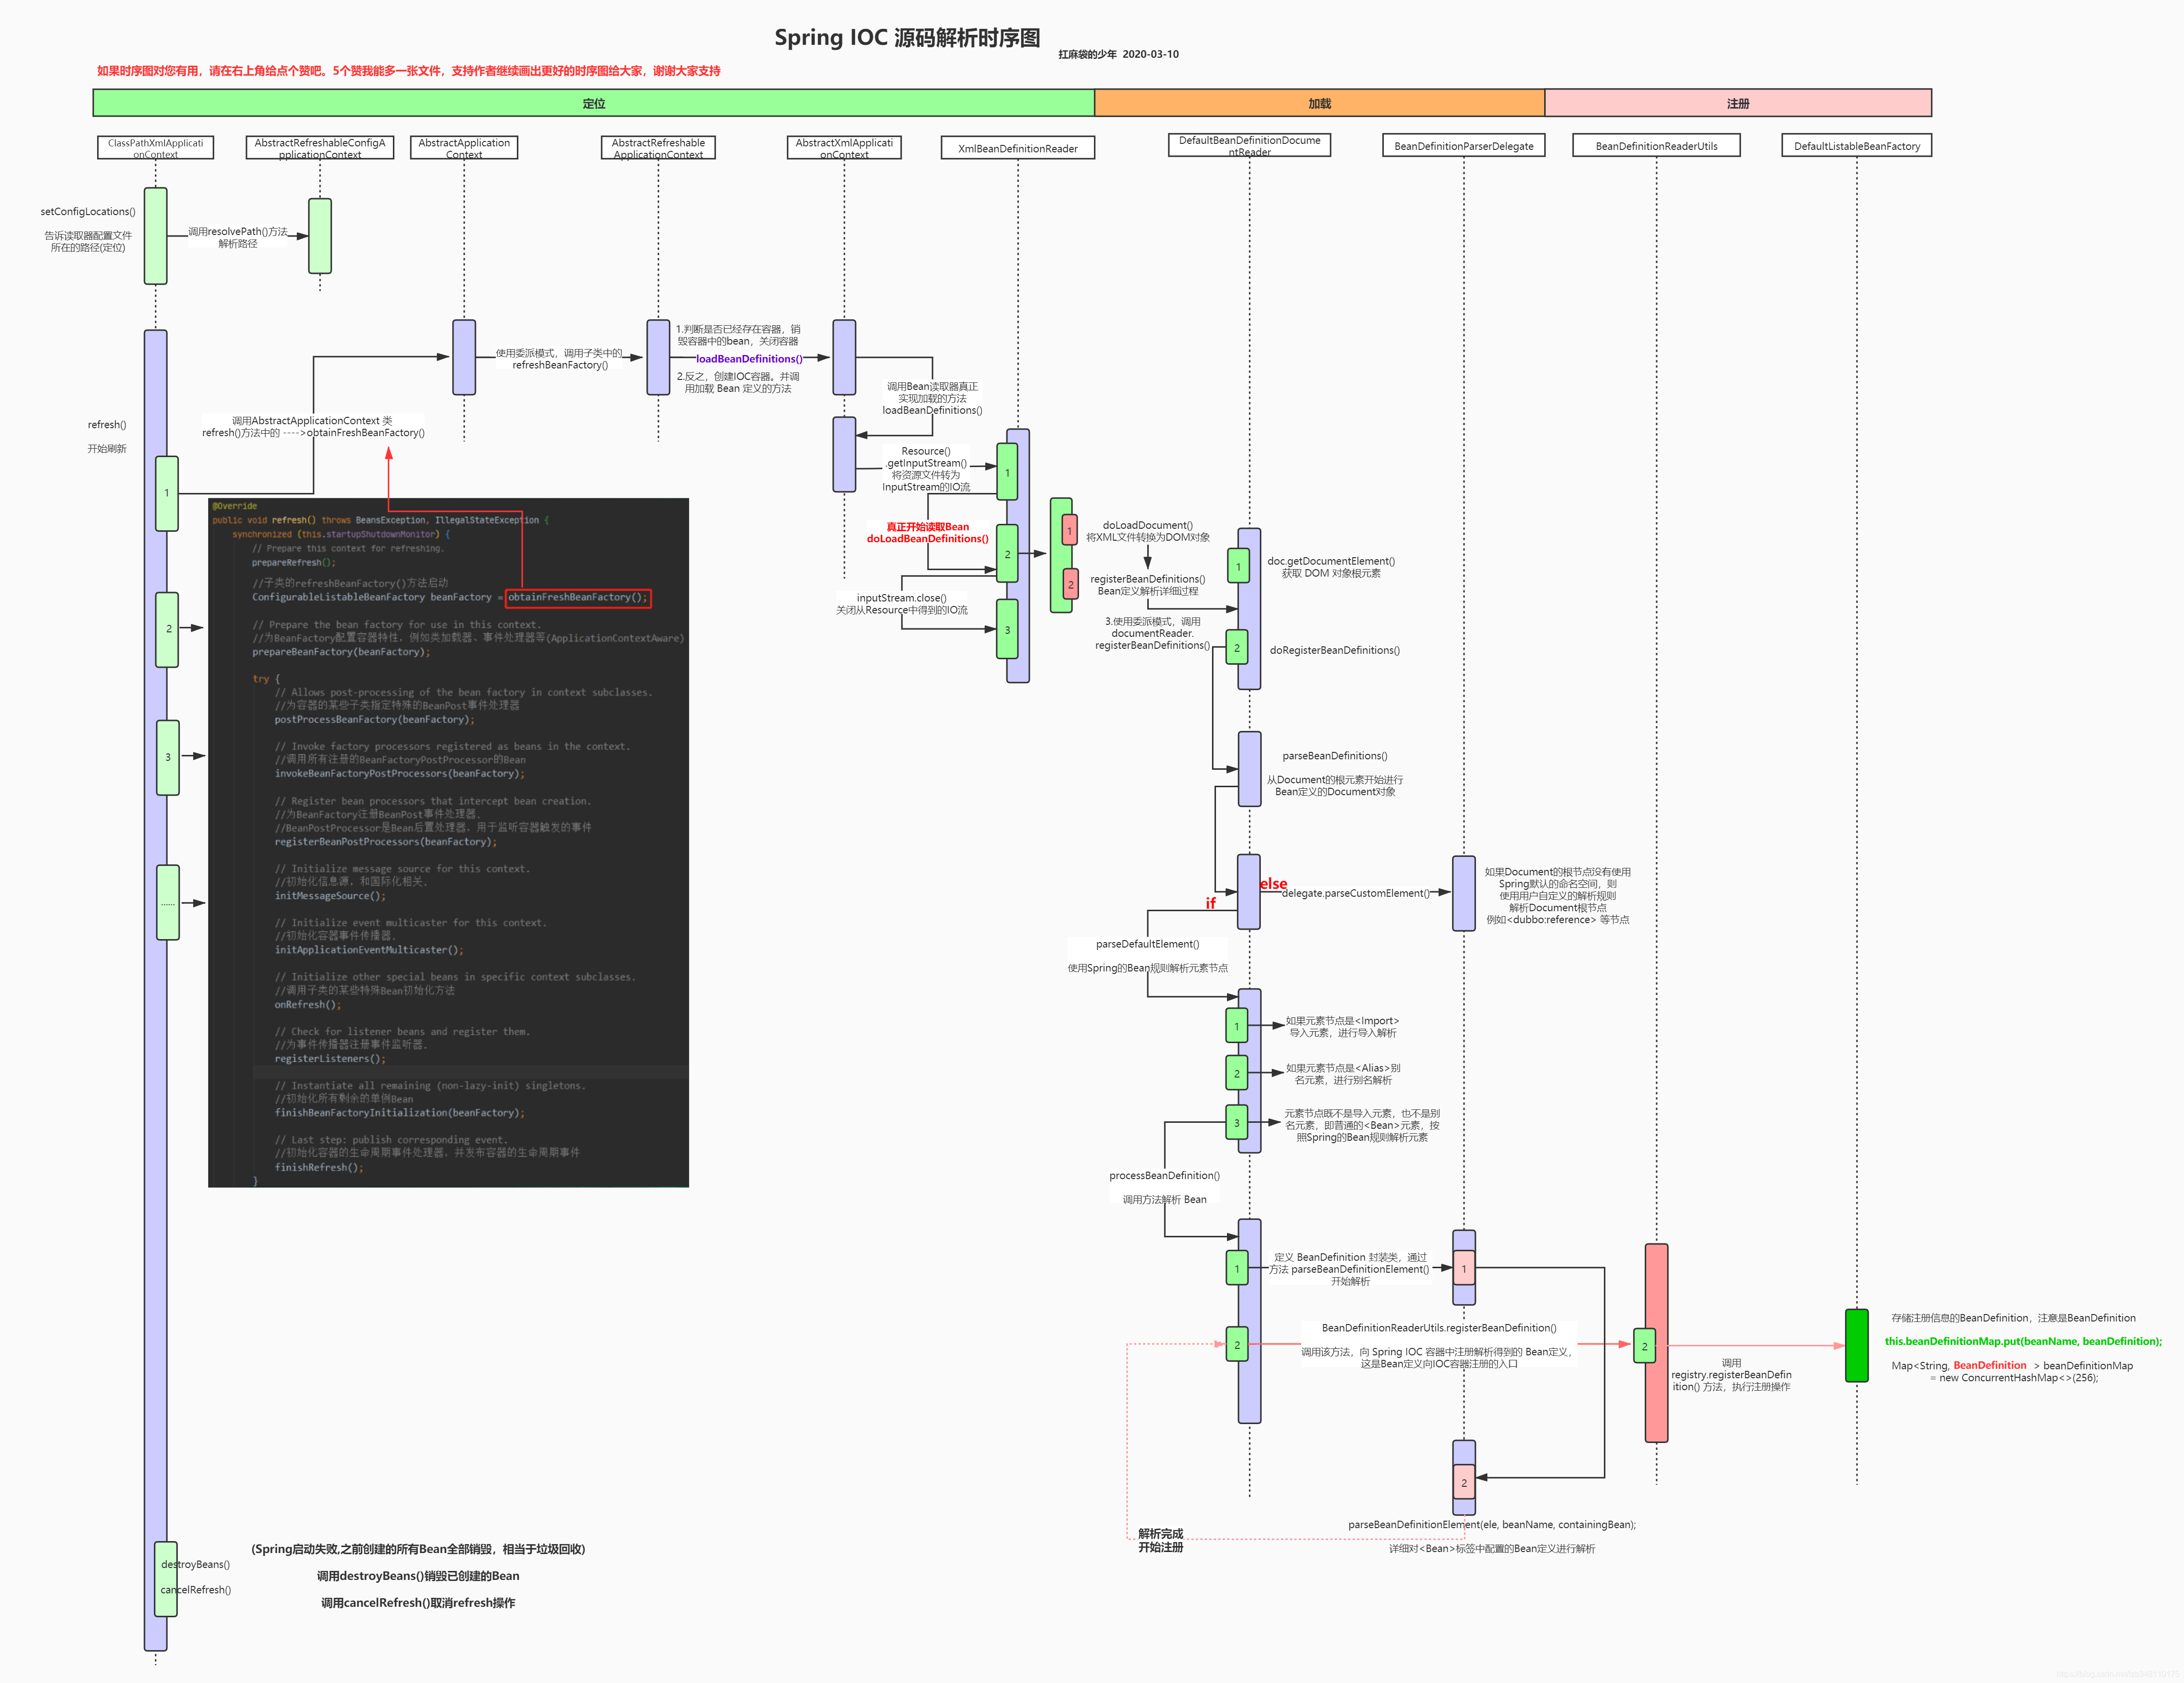Image resolution: width=2184 pixels, height=1683 pixels.
Task: Click the 'cancelRefresh()' label
Action: point(196,1590)
